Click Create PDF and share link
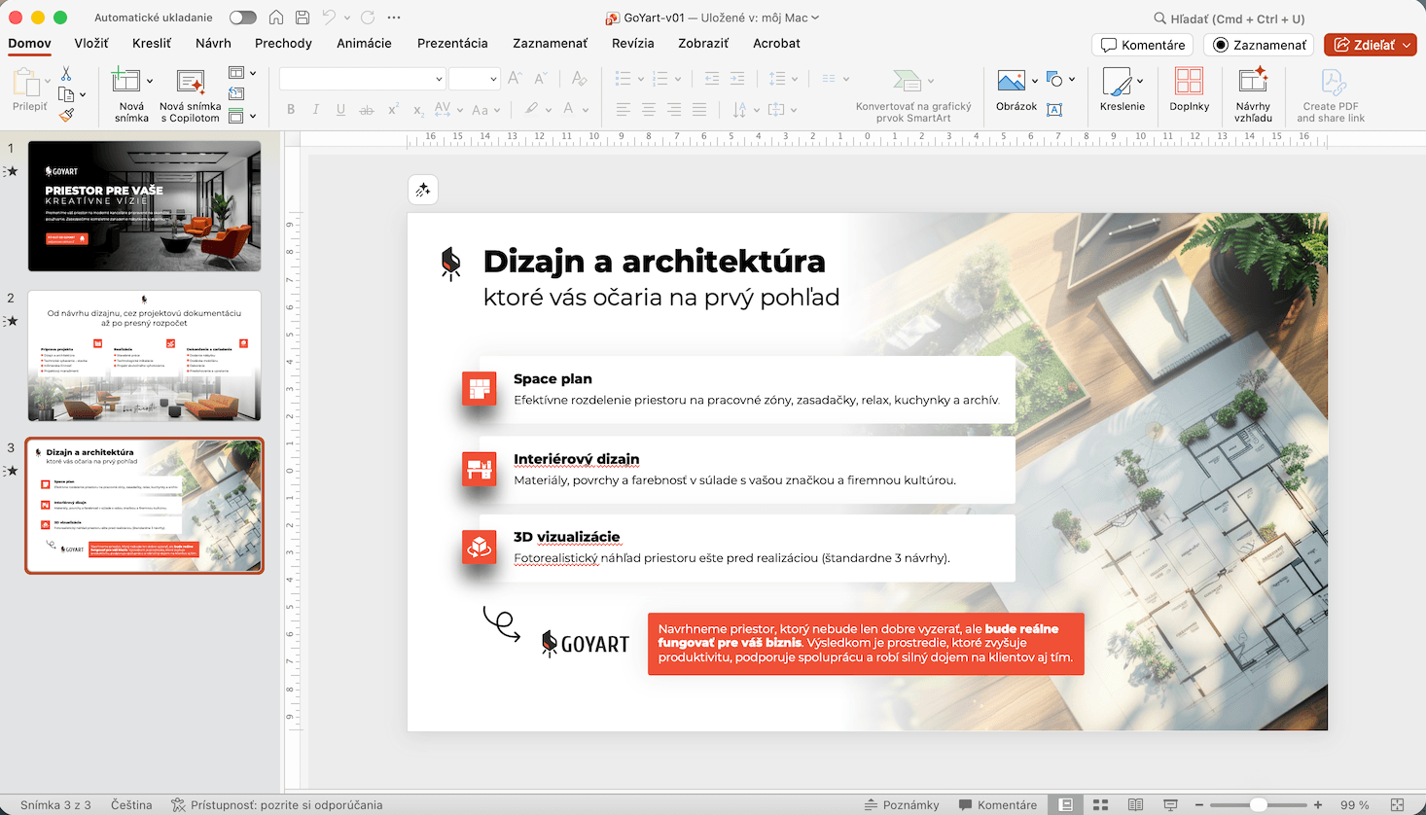1426x815 pixels. click(1331, 95)
